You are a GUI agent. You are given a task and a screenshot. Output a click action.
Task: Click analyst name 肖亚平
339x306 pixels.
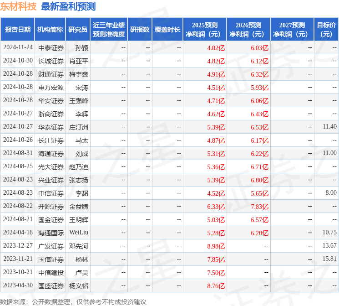click(x=79, y=61)
